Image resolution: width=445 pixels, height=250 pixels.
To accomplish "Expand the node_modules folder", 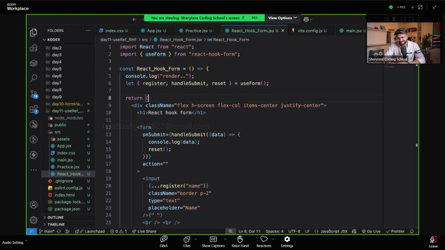I will click(68, 118).
